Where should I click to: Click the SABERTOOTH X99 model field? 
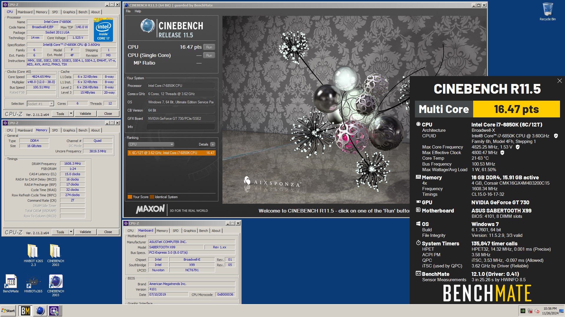click(x=176, y=247)
